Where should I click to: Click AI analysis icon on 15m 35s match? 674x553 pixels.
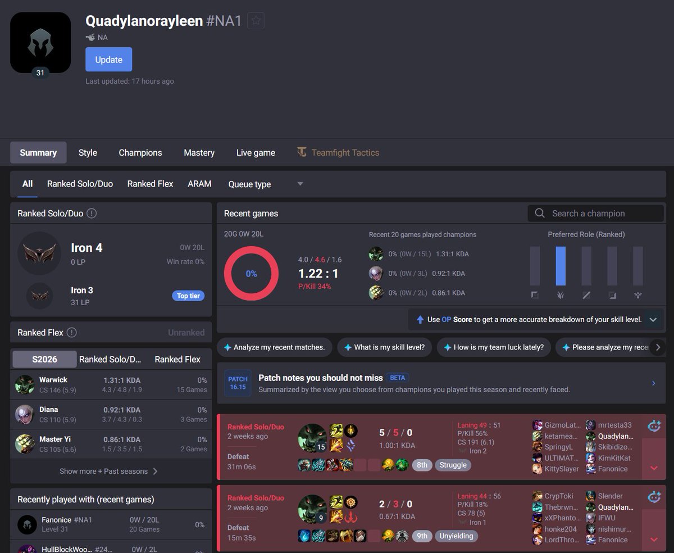(654, 497)
